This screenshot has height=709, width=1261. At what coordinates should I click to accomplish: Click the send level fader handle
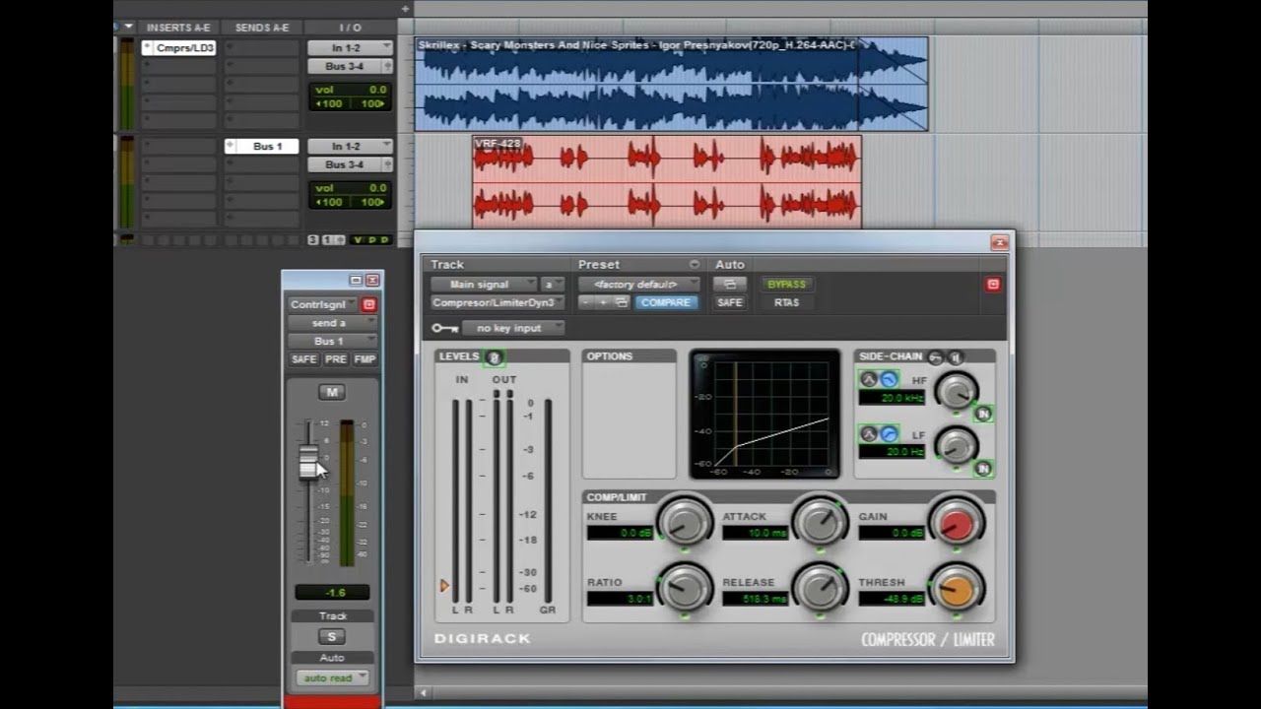308,463
